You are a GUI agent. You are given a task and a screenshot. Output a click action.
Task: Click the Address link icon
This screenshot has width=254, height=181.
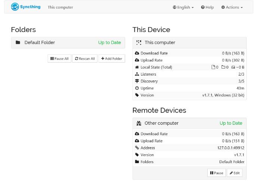[x=137, y=148]
